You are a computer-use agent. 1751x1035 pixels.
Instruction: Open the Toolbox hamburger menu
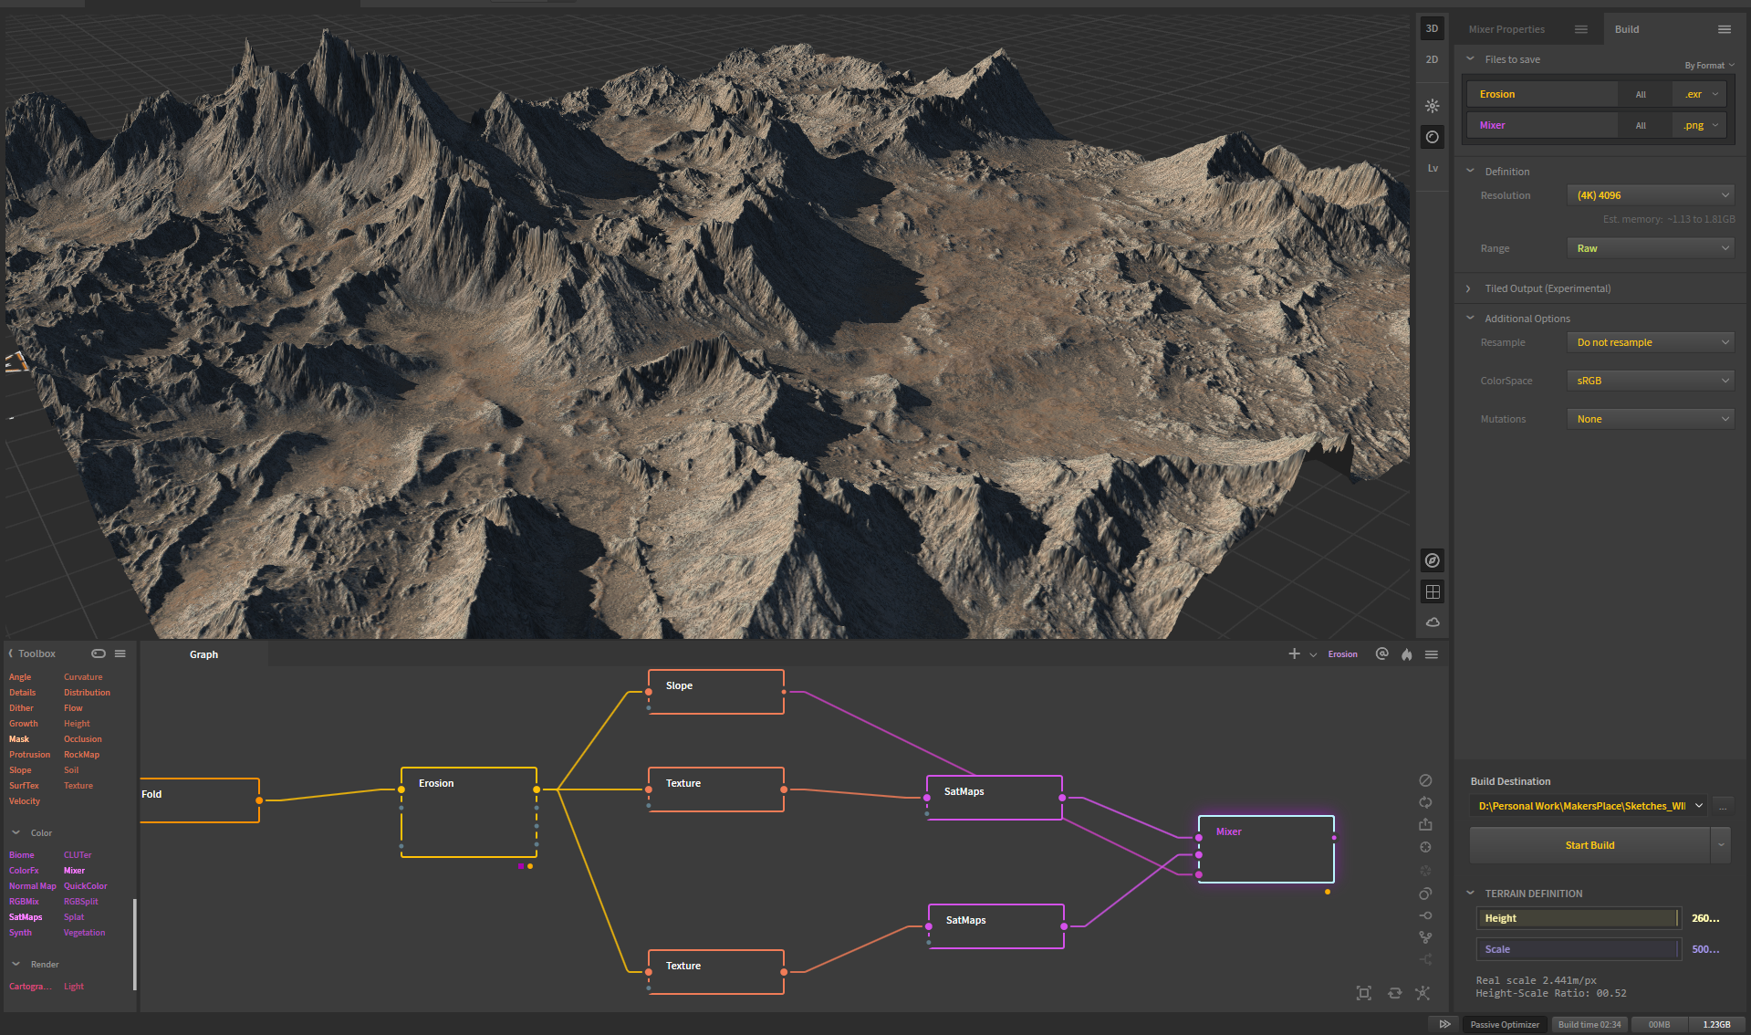pos(120,653)
